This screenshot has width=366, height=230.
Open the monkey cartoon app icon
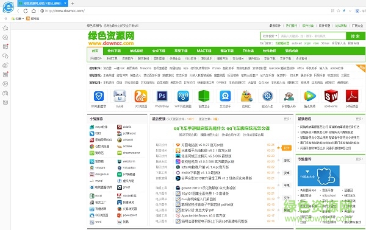pyautogui.click(x=289, y=96)
